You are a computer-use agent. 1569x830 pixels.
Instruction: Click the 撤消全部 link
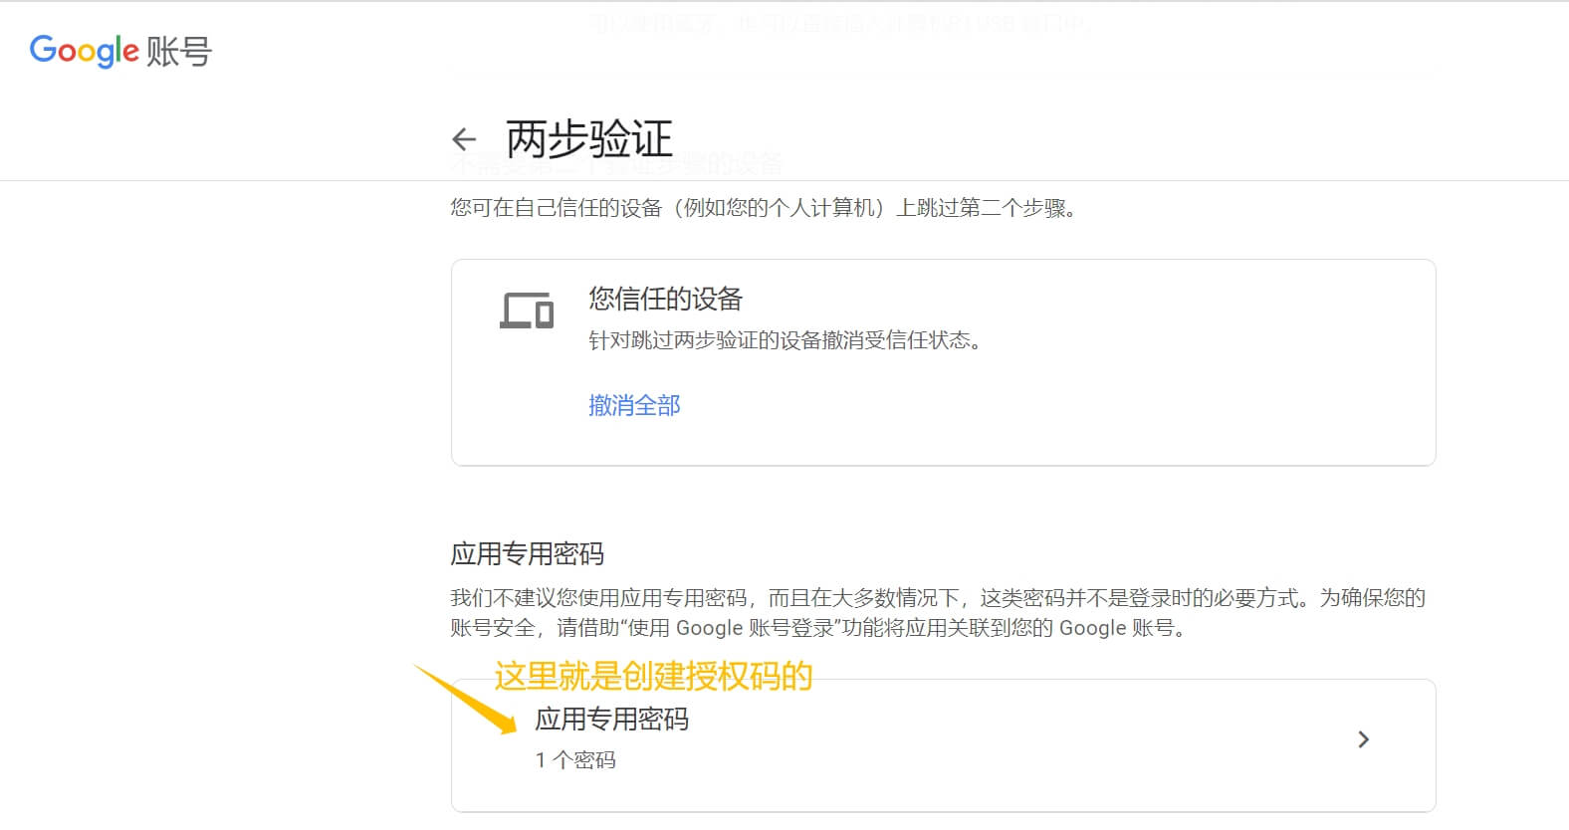[x=634, y=405]
